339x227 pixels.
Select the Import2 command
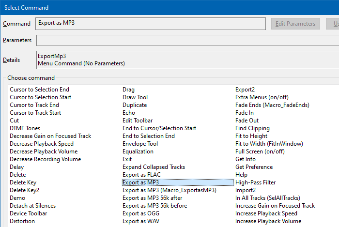pyautogui.click(x=246, y=190)
